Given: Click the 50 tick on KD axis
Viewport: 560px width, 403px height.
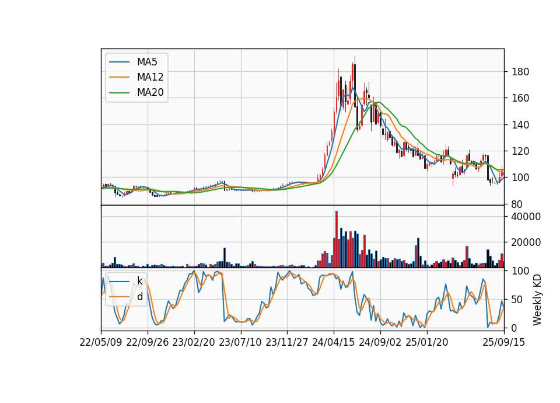Looking at the screenshot, I should tap(517, 299).
